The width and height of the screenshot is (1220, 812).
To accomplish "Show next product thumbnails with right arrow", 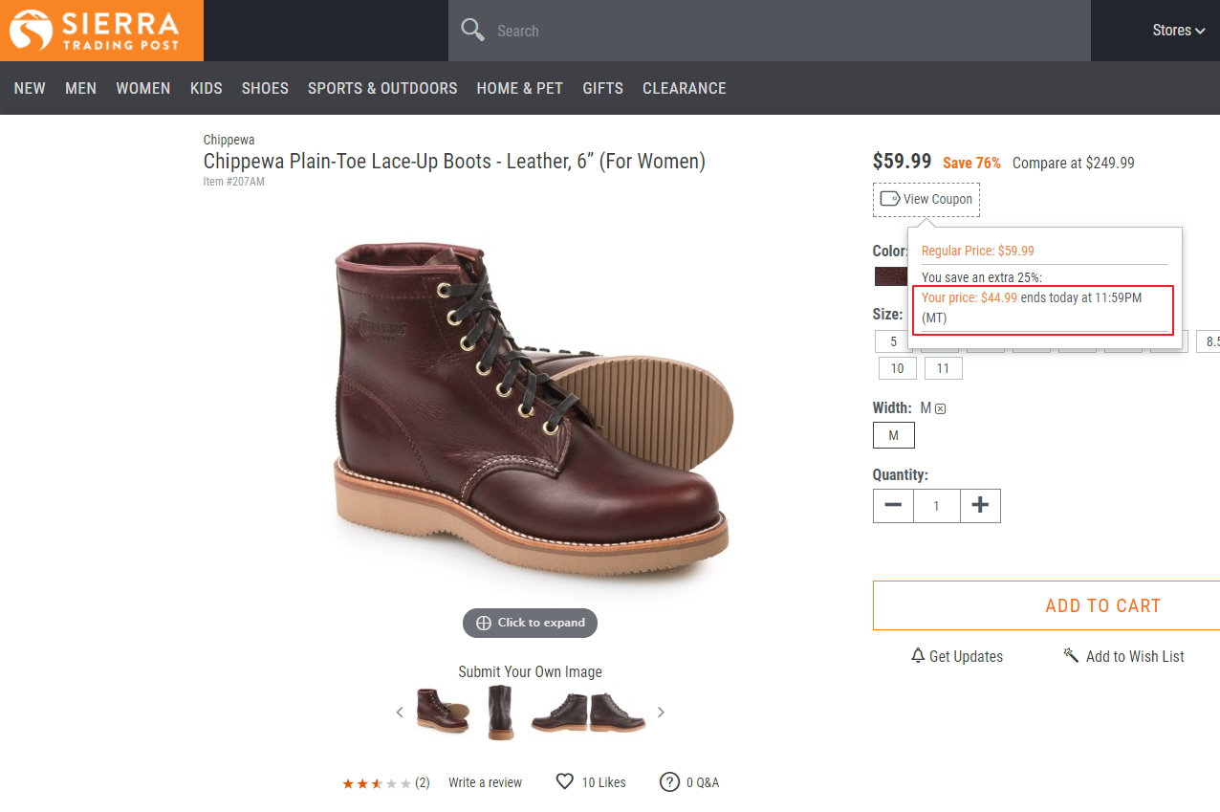I will pos(661,712).
